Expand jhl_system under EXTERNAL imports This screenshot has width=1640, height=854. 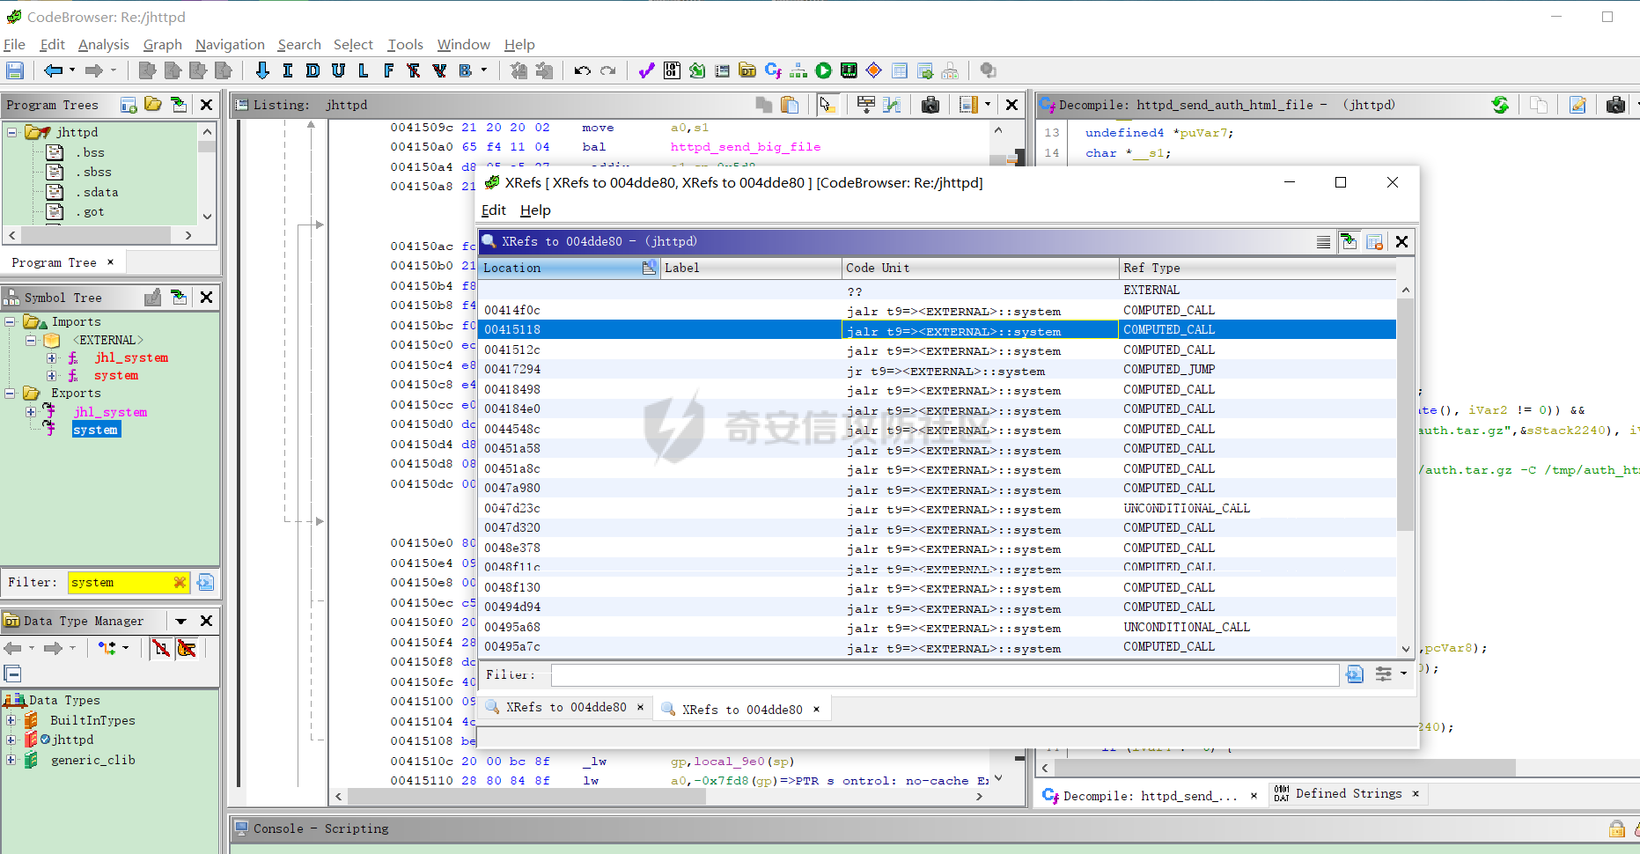point(51,357)
